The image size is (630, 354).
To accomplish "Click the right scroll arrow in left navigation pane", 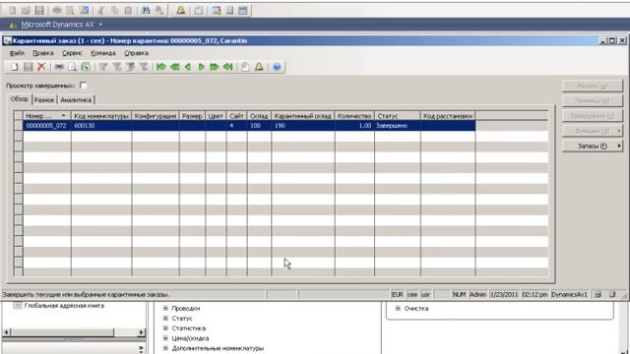I will click(141, 332).
